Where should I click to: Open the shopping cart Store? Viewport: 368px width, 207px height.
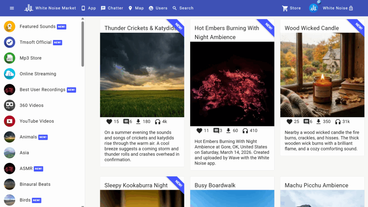(x=291, y=8)
